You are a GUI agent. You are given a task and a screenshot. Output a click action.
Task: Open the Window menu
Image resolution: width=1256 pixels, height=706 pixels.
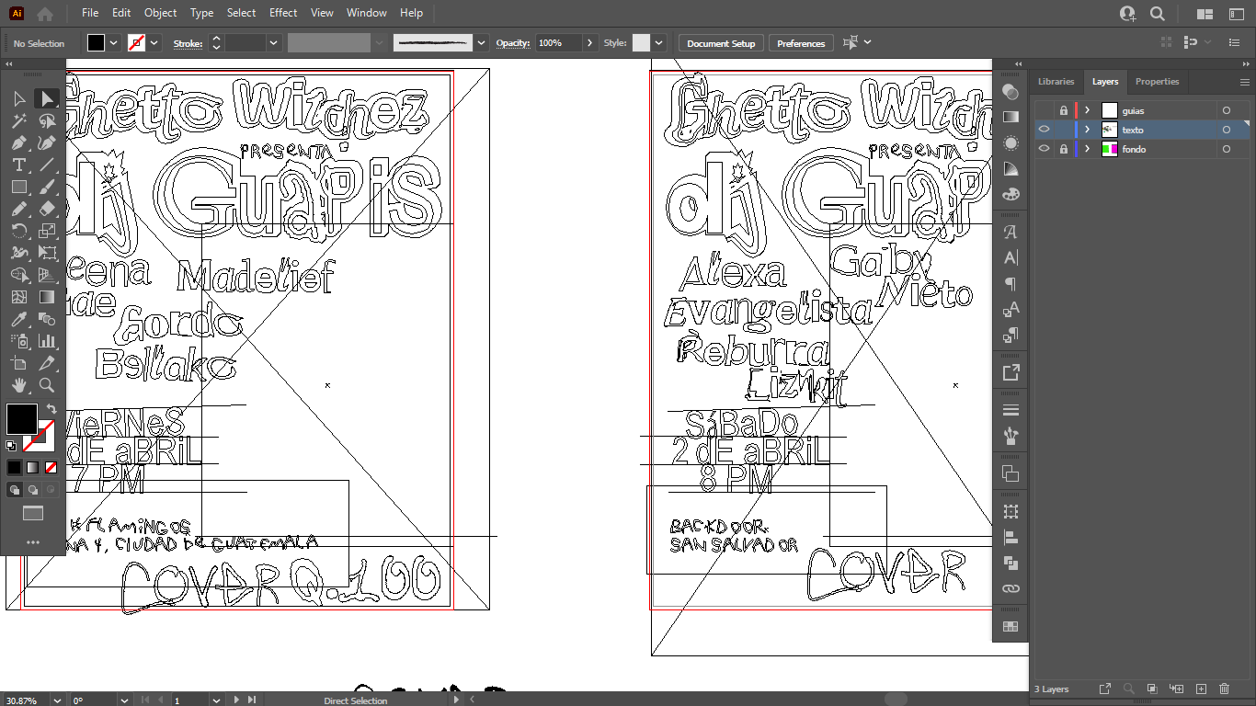(366, 13)
